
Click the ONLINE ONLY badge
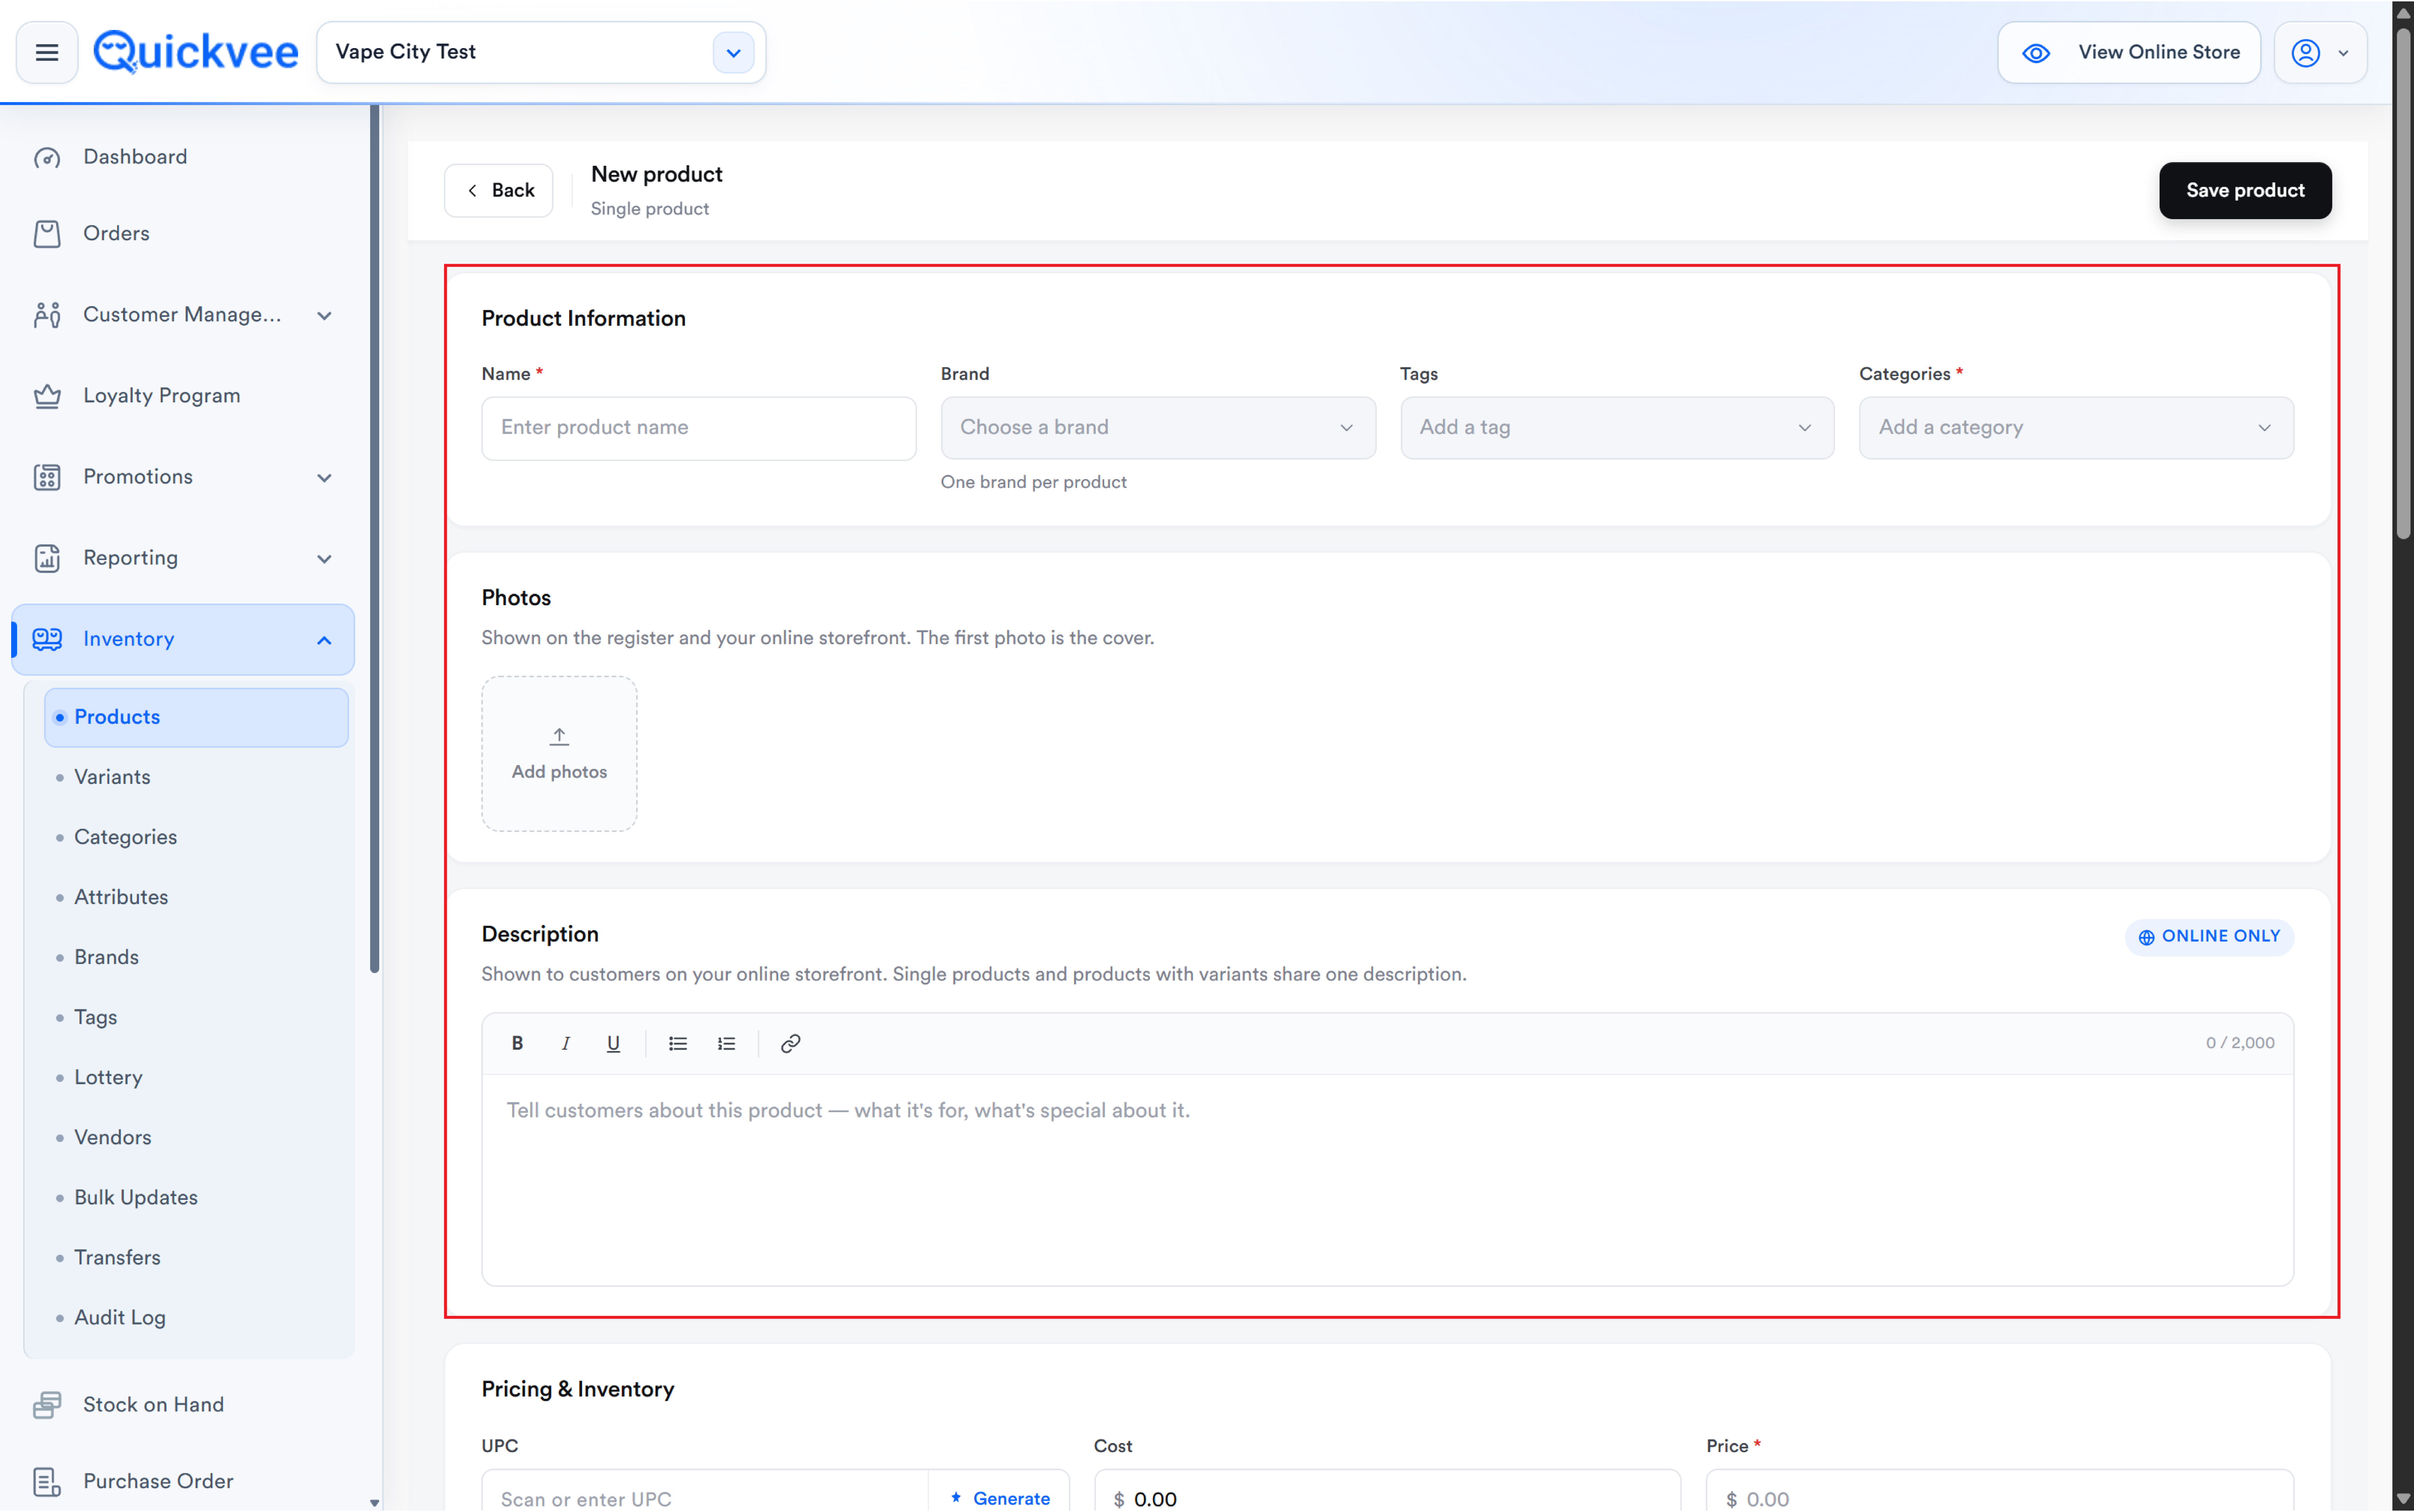[2209, 937]
